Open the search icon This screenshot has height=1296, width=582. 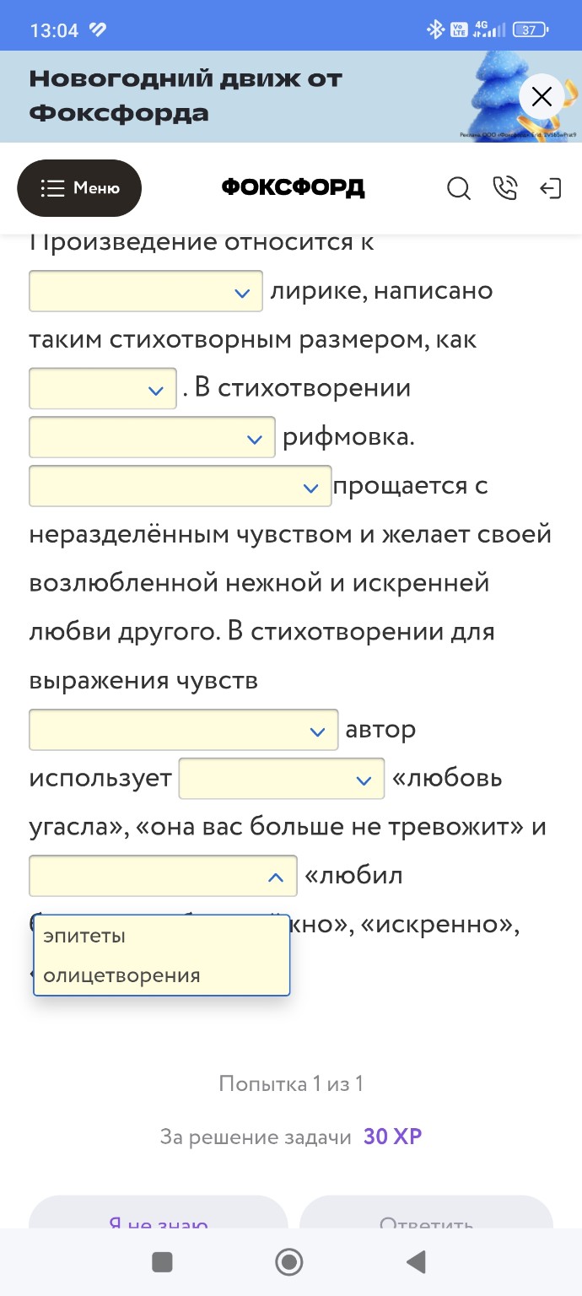459,189
